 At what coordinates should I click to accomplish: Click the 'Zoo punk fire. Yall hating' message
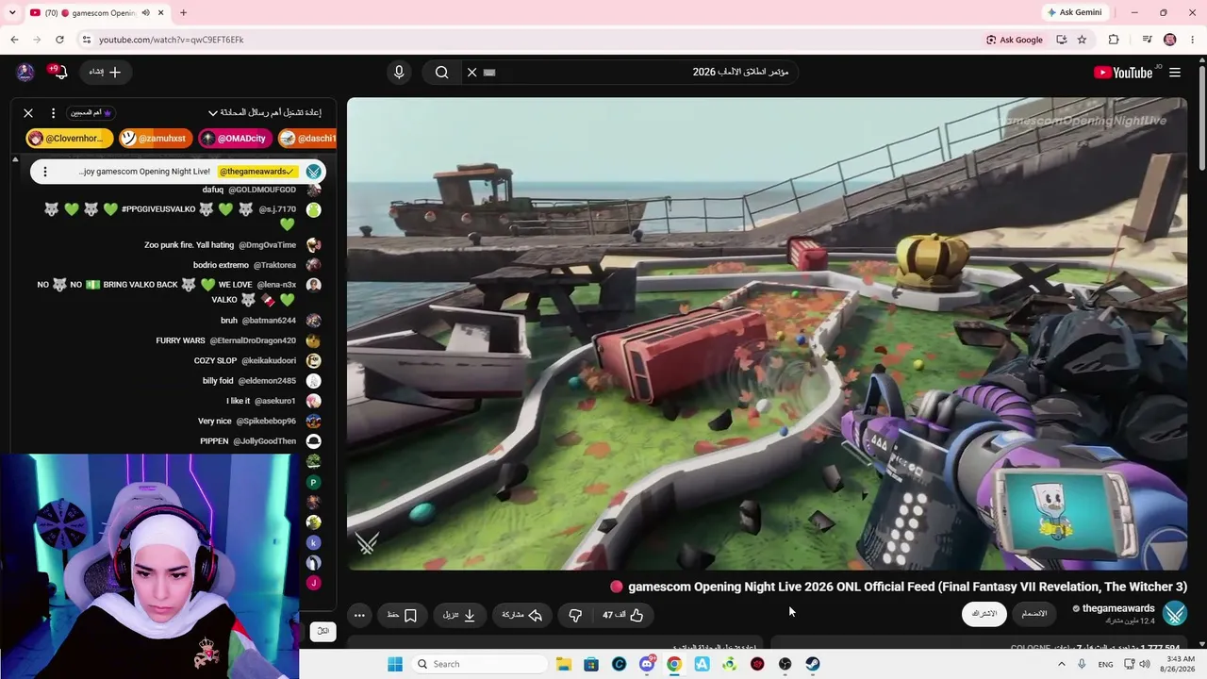[189, 245]
